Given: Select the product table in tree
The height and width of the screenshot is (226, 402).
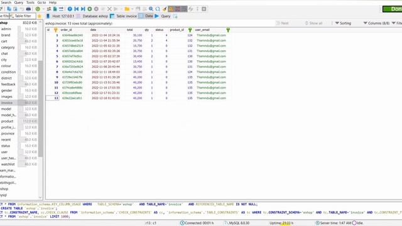Looking at the screenshot, I should pyautogui.click(x=7, y=121).
